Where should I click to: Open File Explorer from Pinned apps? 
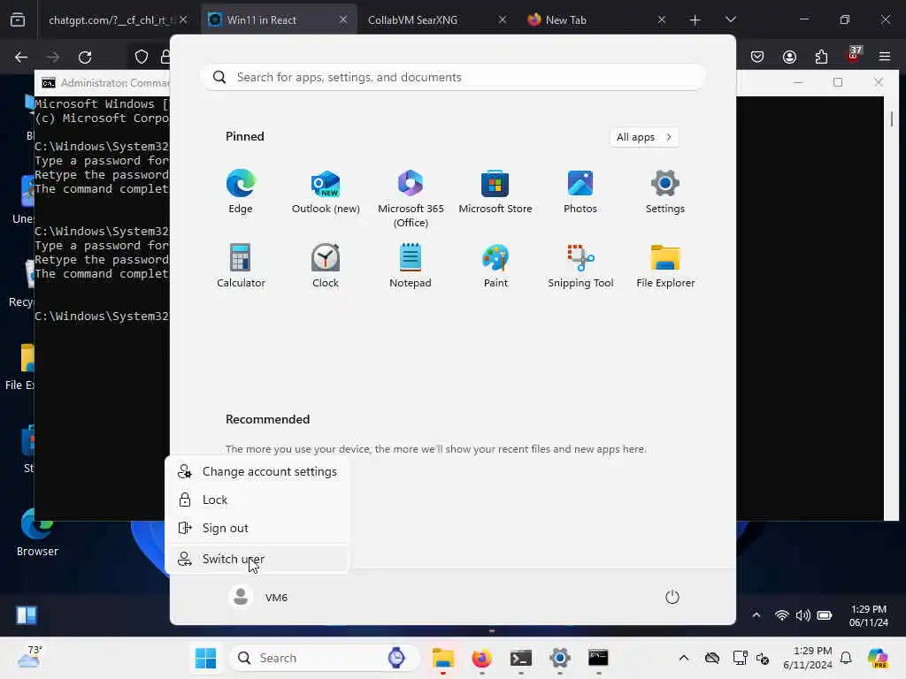click(x=665, y=265)
